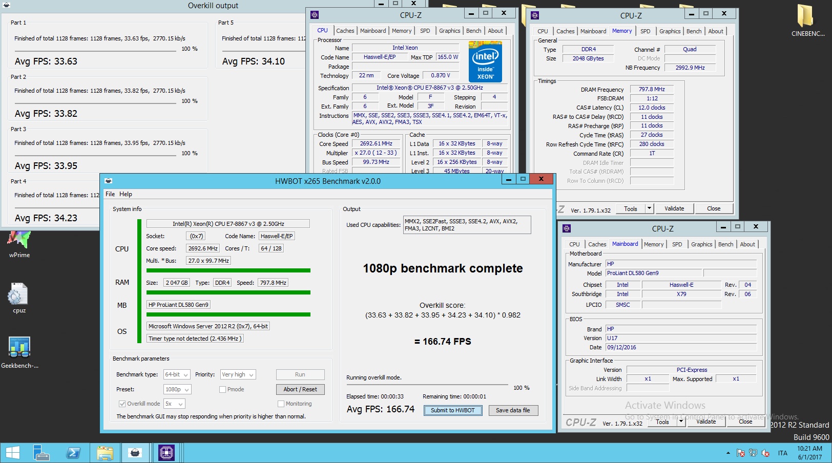The width and height of the screenshot is (832, 463).
Task: Switch to Memory tab in CPU-Z CPU window
Action: click(402, 31)
